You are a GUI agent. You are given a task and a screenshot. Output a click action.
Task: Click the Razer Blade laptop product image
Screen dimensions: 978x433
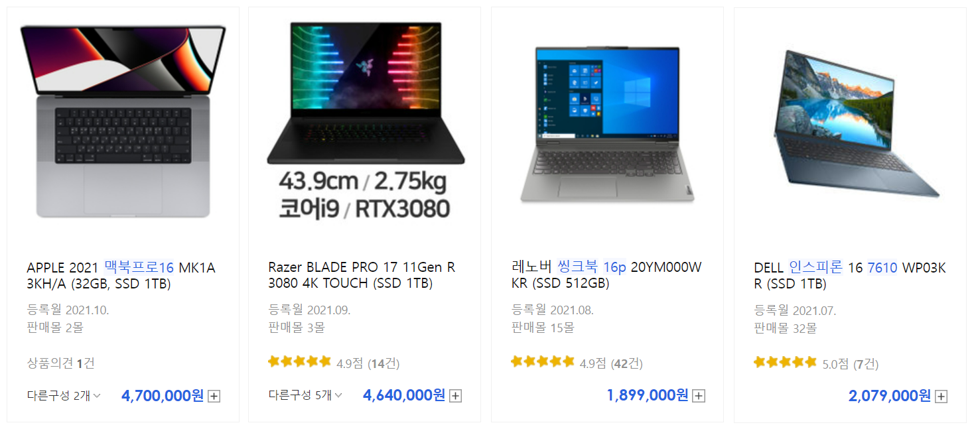pyautogui.click(x=366, y=121)
